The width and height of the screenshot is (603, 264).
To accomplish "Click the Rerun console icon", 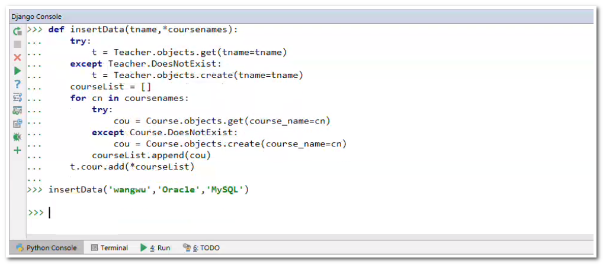I will pos(17,31).
